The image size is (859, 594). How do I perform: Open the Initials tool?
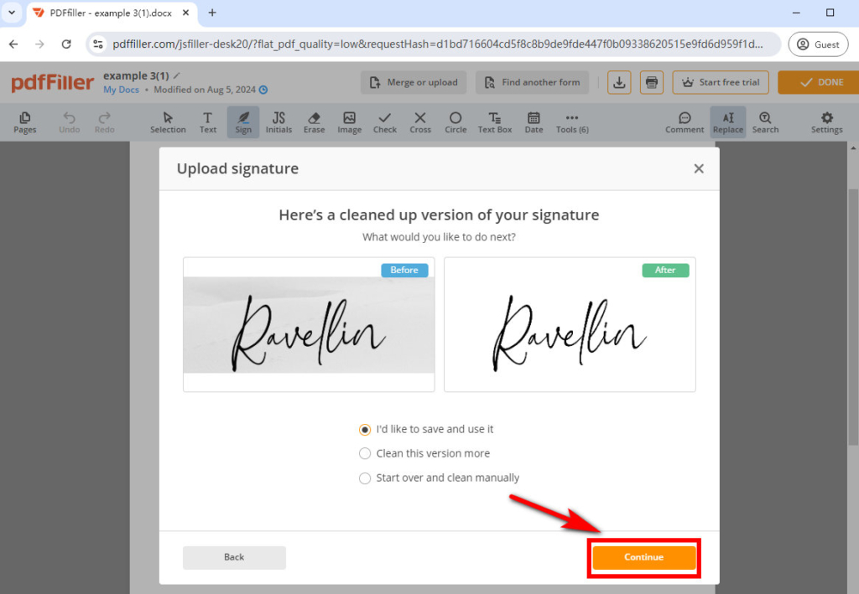coord(279,122)
